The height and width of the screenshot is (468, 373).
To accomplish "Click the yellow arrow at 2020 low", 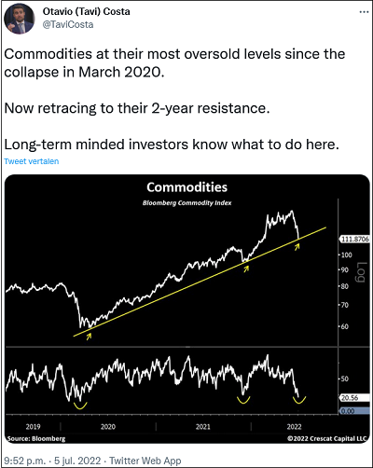I will tap(90, 337).
